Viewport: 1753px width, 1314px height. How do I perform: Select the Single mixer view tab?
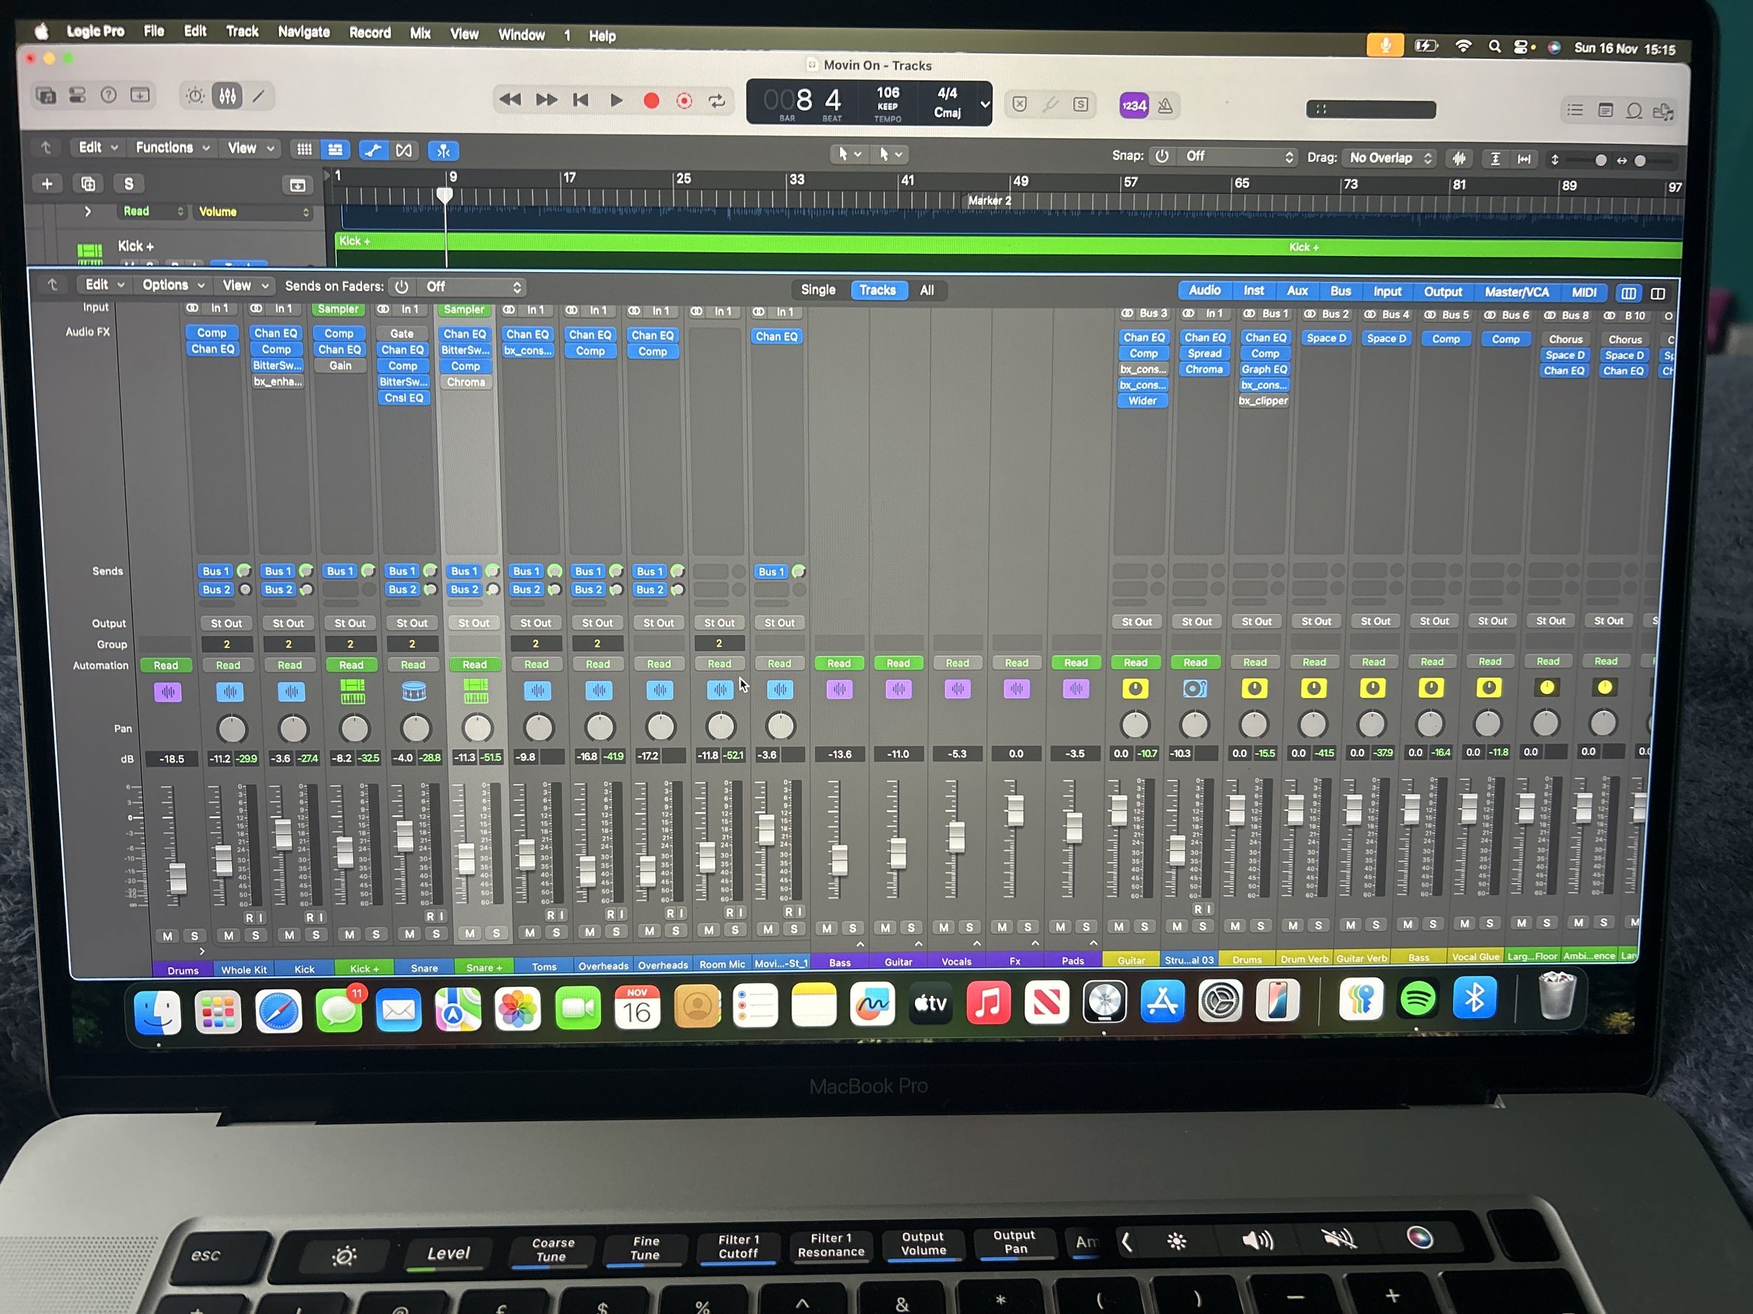point(818,290)
